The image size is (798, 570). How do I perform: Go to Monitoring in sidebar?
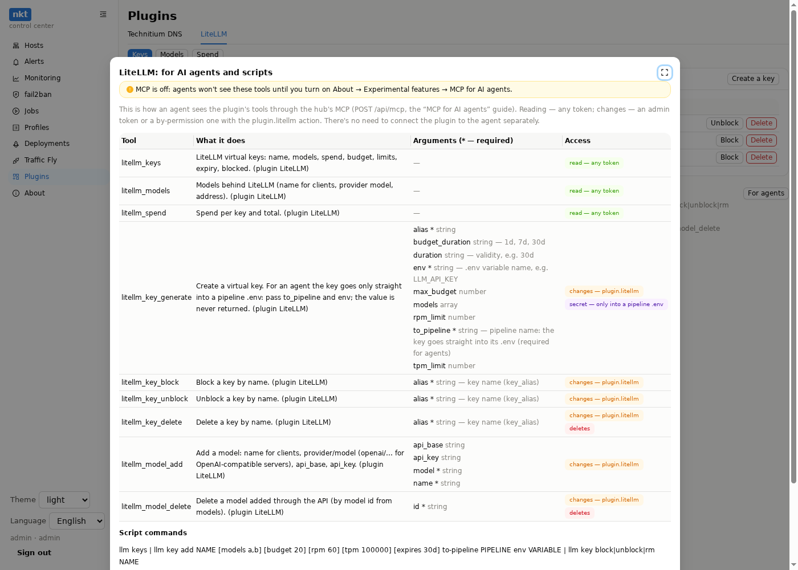click(42, 78)
